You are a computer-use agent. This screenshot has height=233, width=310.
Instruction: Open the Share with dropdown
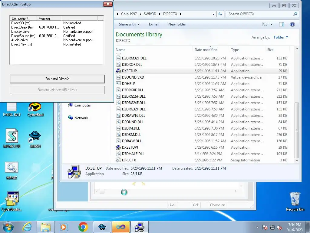(129, 24)
